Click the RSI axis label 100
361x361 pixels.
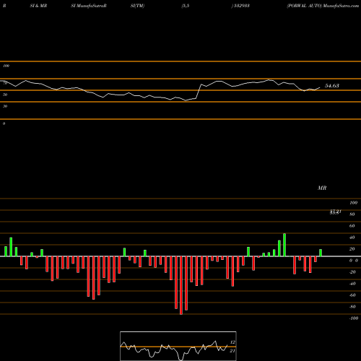click(6, 66)
